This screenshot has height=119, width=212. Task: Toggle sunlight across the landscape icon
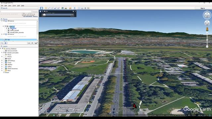tap(66, 8)
